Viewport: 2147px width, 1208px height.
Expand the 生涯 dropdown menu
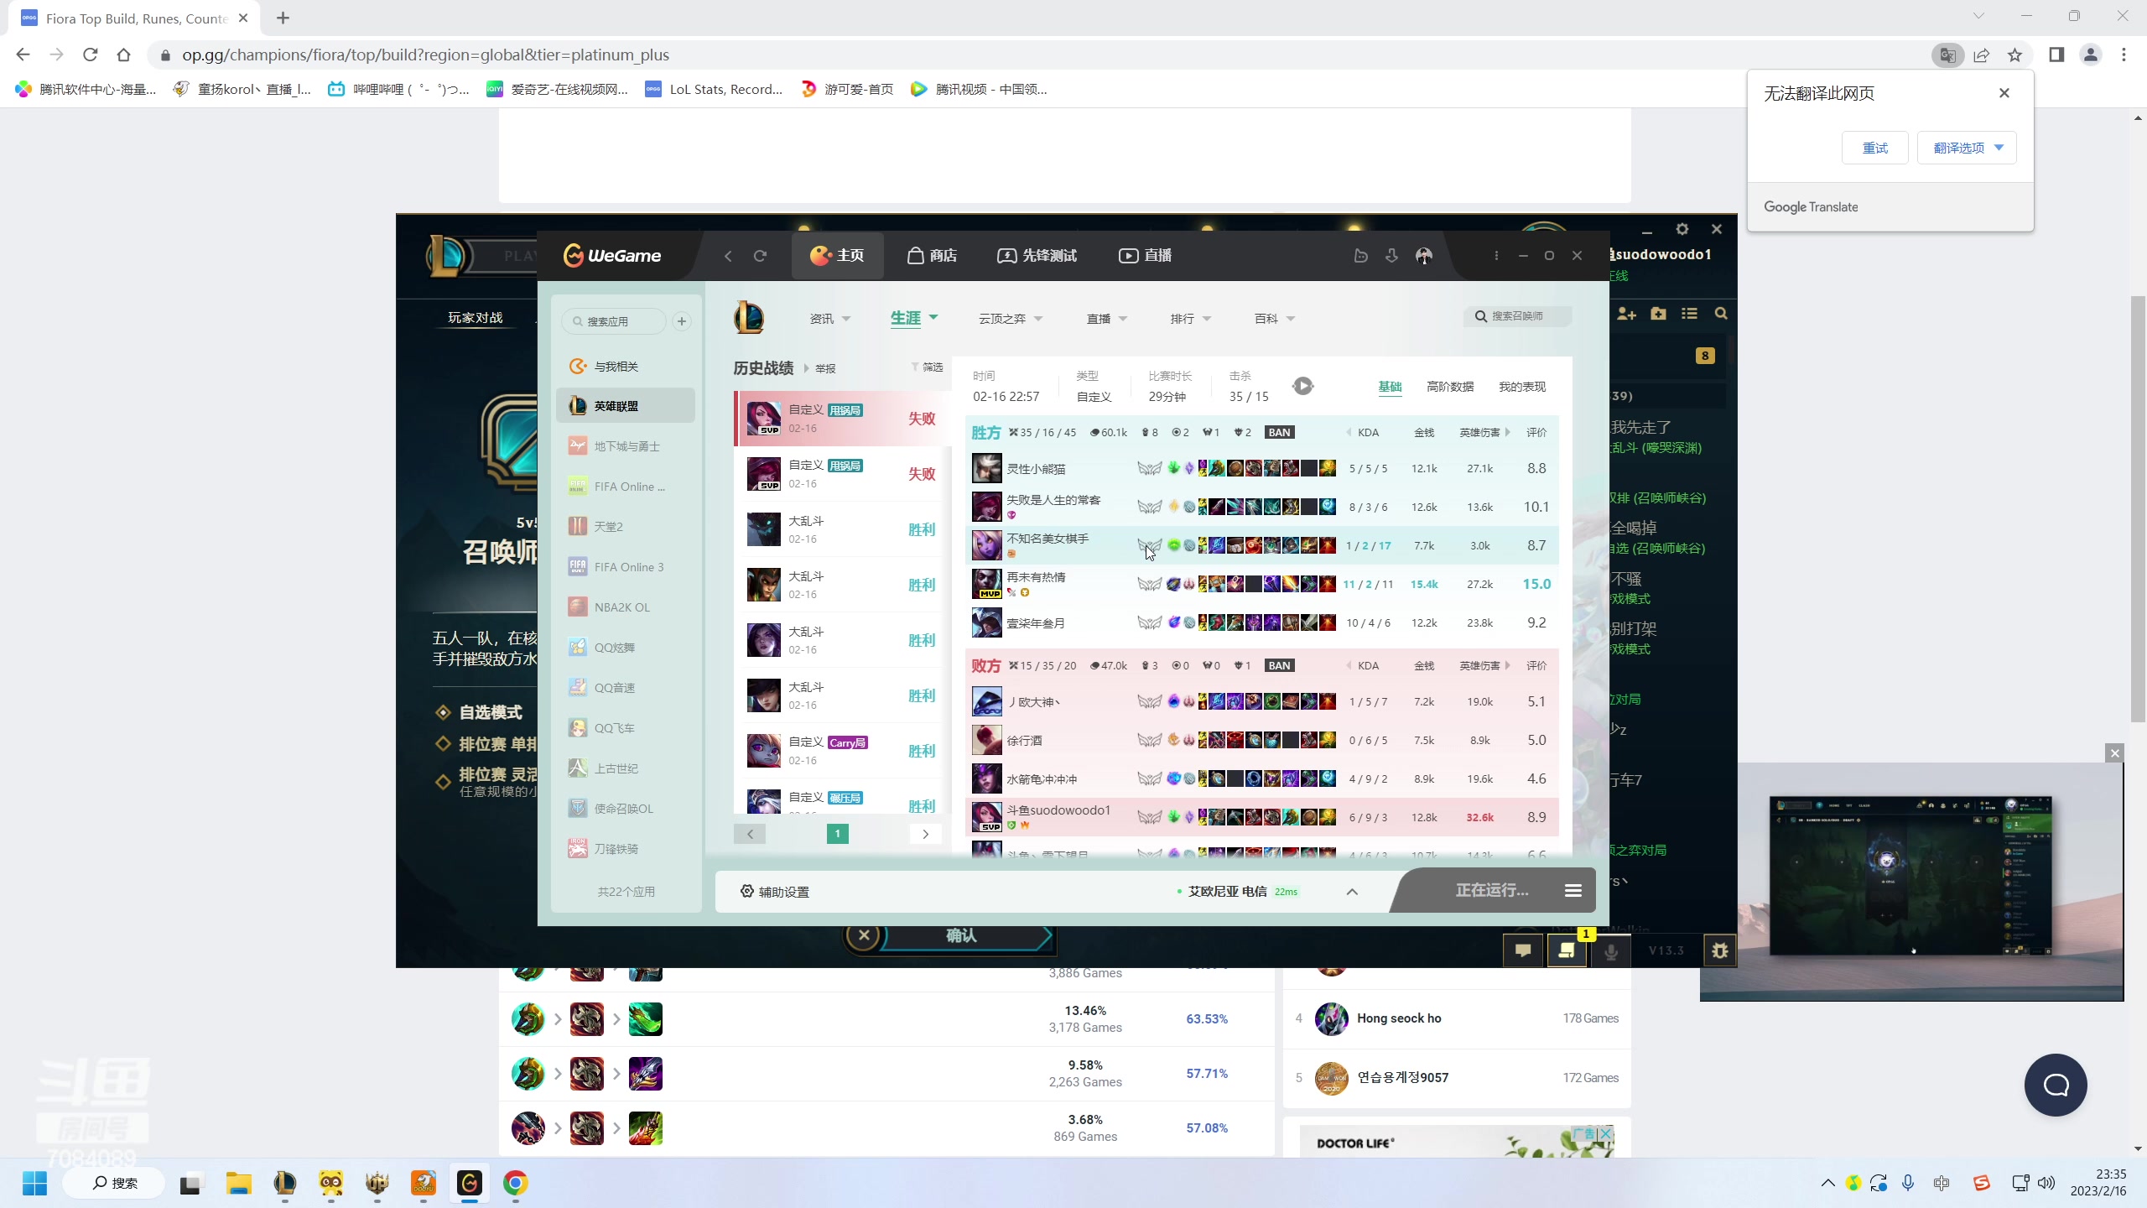(914, 319)
